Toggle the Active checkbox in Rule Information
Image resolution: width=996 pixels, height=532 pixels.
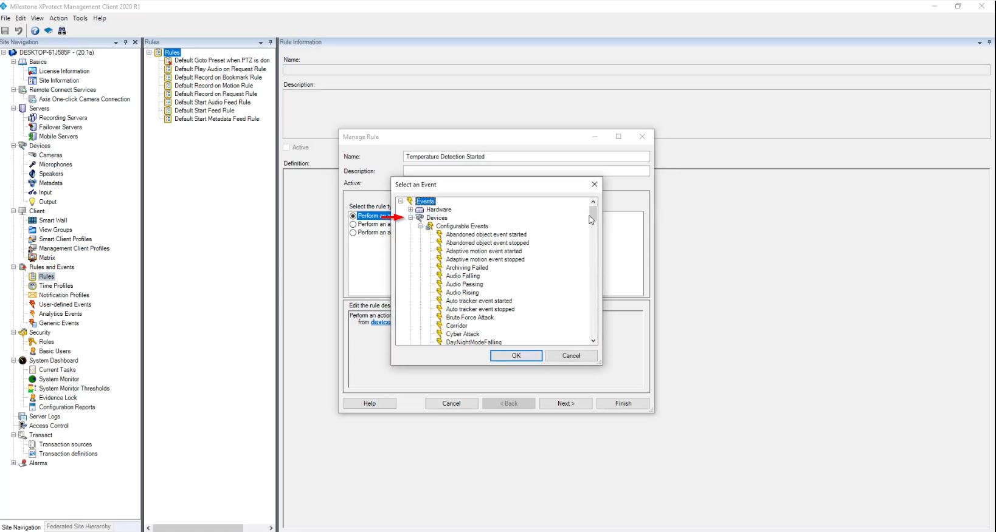click(286, 148)
